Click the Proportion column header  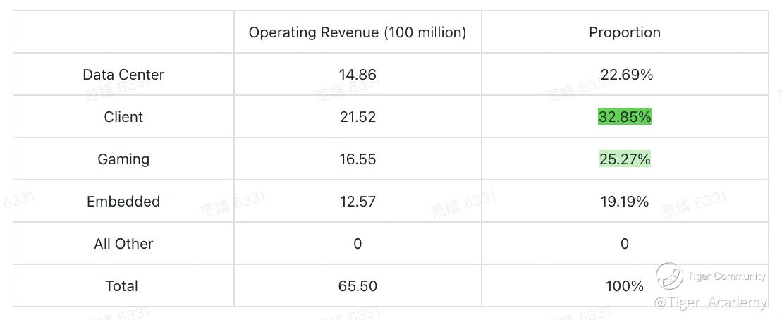(625, 32)
